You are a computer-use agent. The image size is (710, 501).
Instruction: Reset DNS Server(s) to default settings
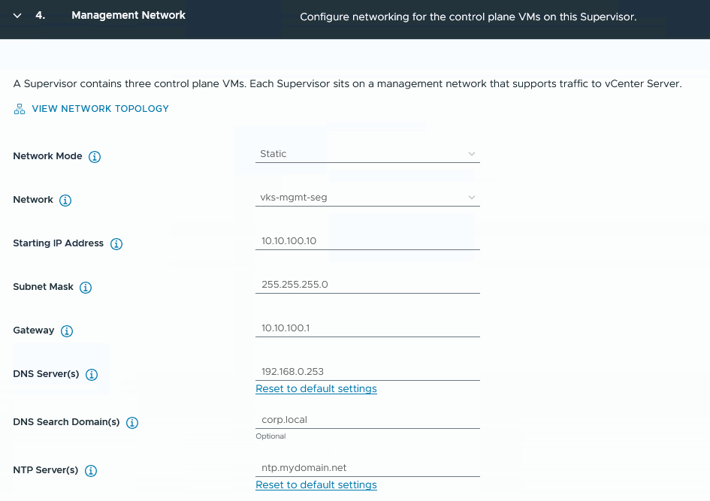pos(316,389)
